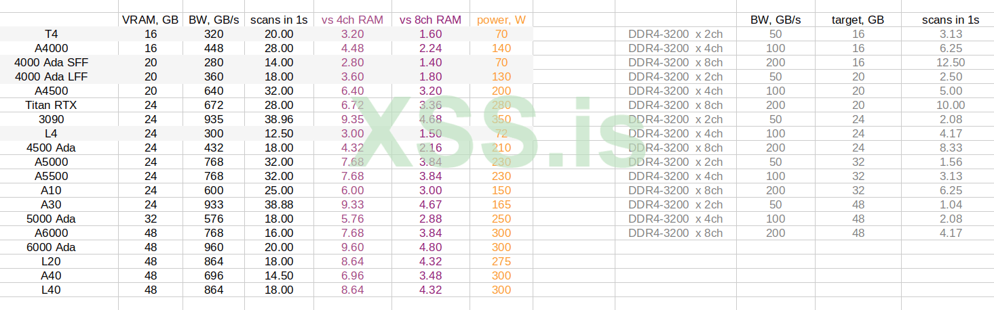Select the 'vs 4ch RAM' header cell
Viewport: 994px width, 310px height.
[x=352, y=20]
